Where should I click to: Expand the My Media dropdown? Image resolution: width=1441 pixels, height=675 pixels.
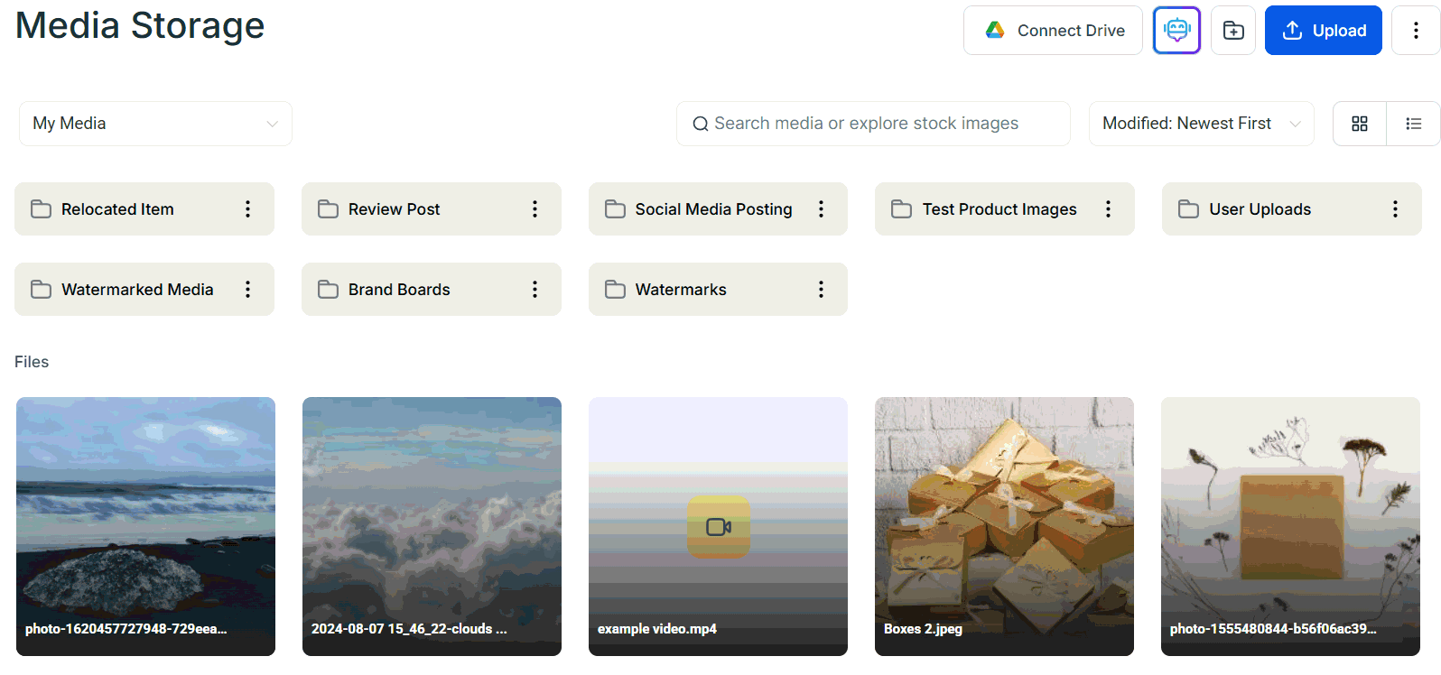(155, 124)
